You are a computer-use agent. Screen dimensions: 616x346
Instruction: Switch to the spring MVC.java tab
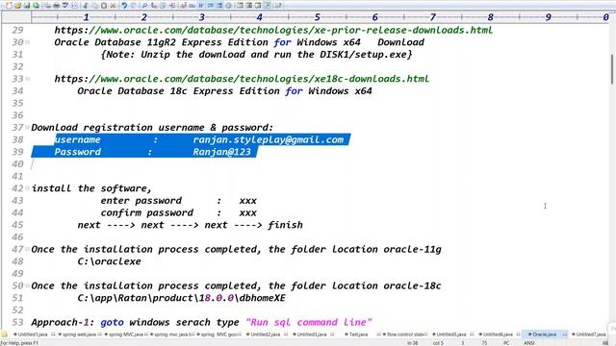click(x=125, y=334)
